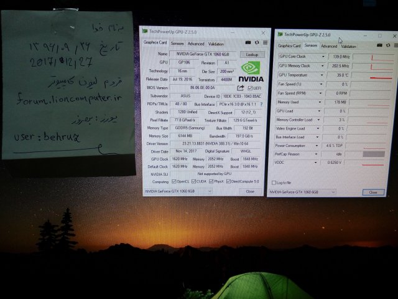Click the GPU value GP106
This screenshot has height=299, width=398.
(x=184, y=62)
